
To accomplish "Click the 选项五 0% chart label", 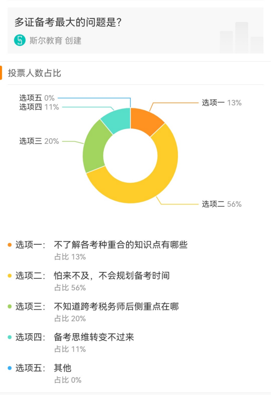I will [37, 98].
